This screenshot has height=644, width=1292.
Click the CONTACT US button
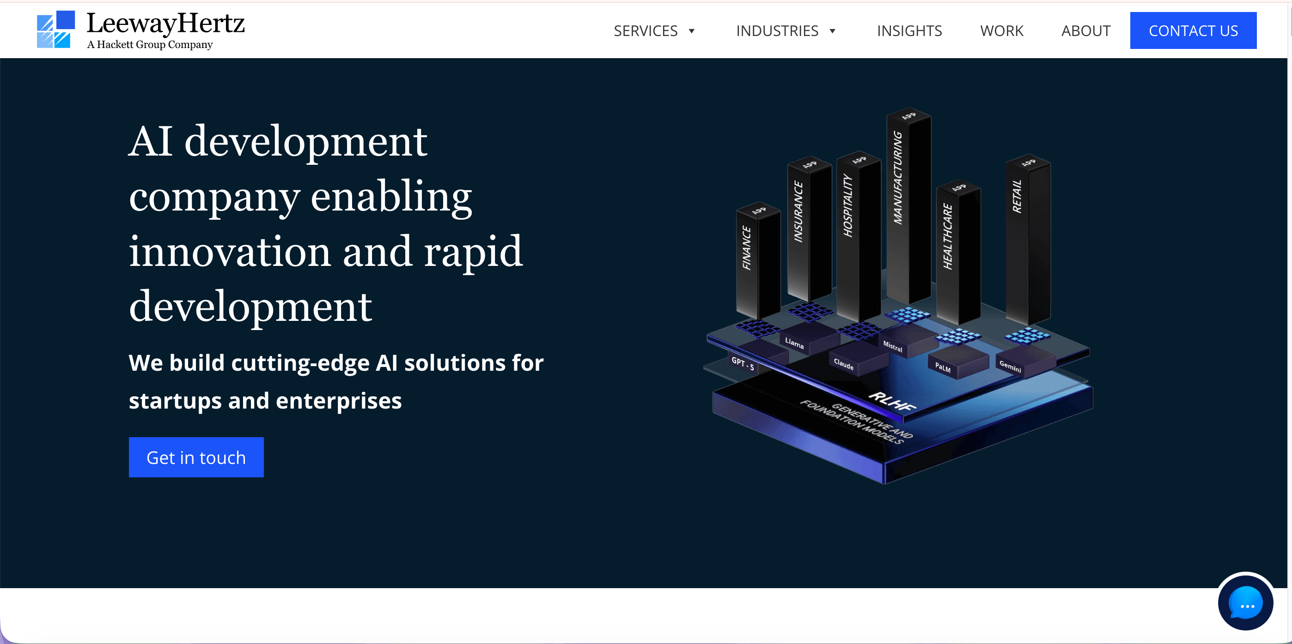coord(1193,30)
